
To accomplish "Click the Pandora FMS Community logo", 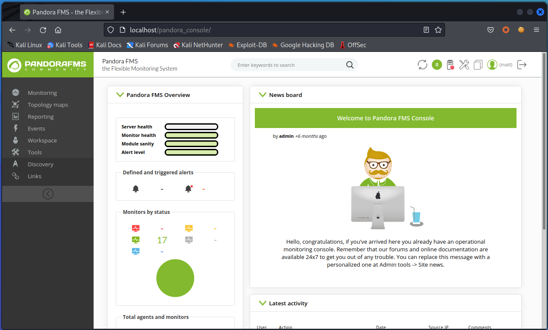I will (x=47, y=65).
